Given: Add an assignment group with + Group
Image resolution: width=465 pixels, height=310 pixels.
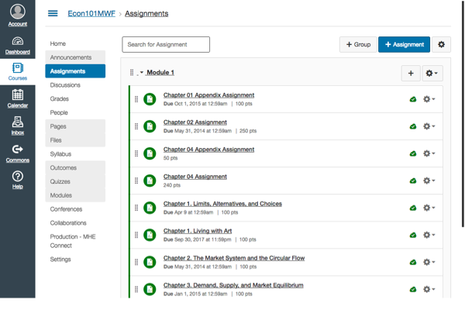Looking at the screenshot, I should click(x=357, y=45).
